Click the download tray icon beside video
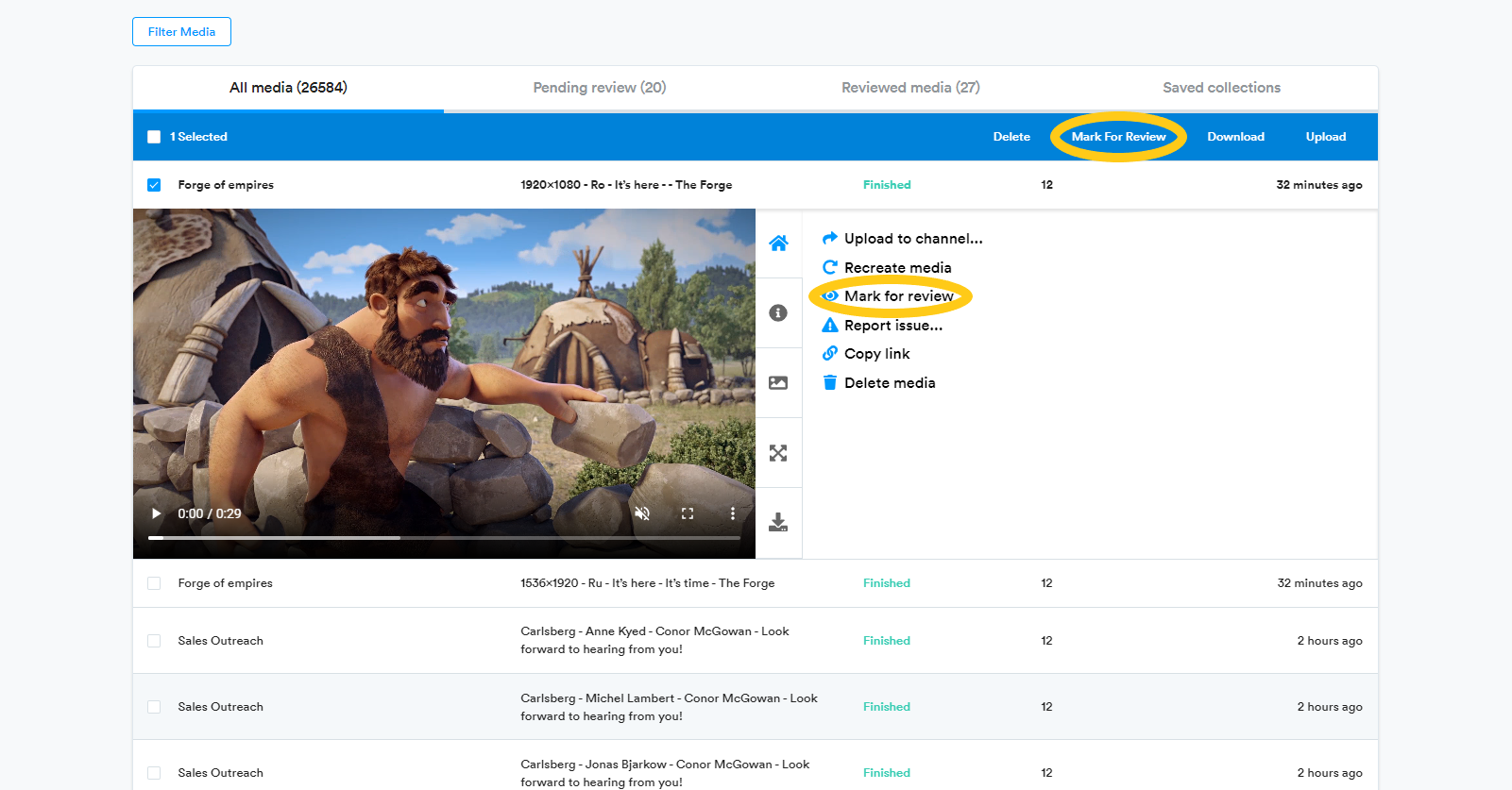 pyautogui.click(x=778, y=523)
